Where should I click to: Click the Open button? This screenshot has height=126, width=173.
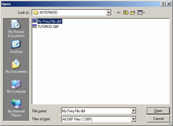[x=158, y=111]
